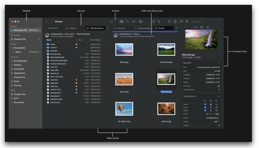The height and width of the screenshot is (148, 259).
Task: Click Documents in the path breadcrumb
Action: pos(69,34)
